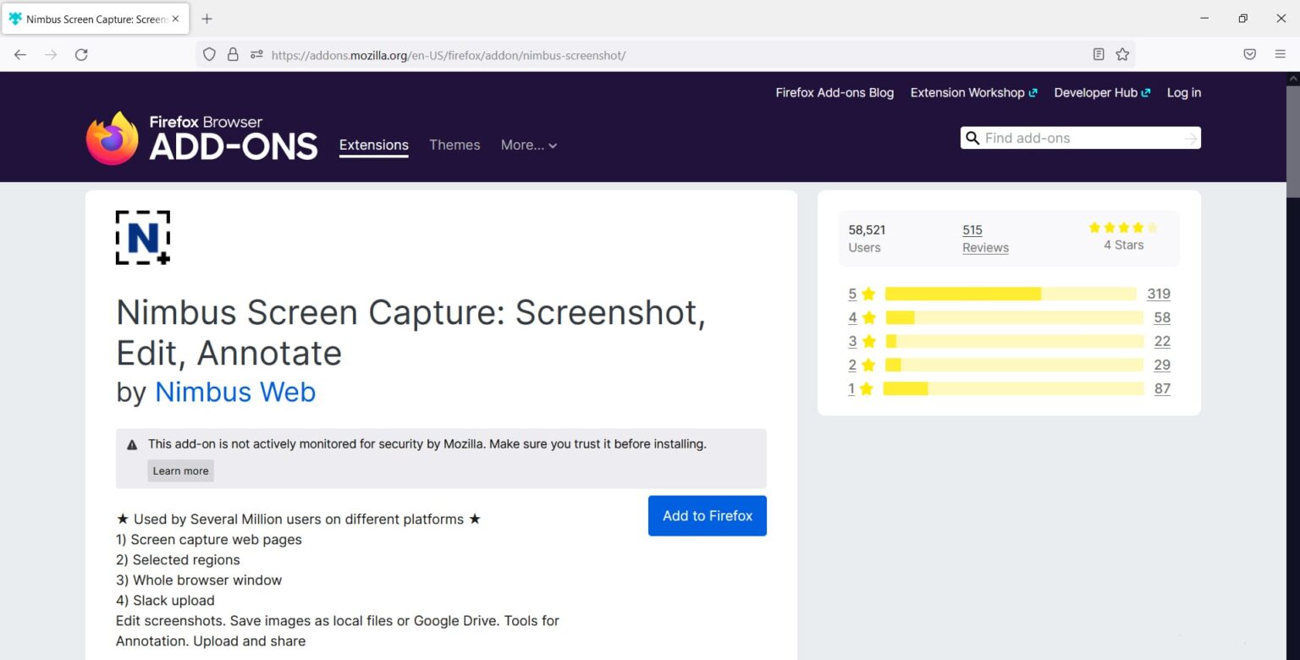
Task: Click the Add to Firefox button
Action: (x=707, y=515)
